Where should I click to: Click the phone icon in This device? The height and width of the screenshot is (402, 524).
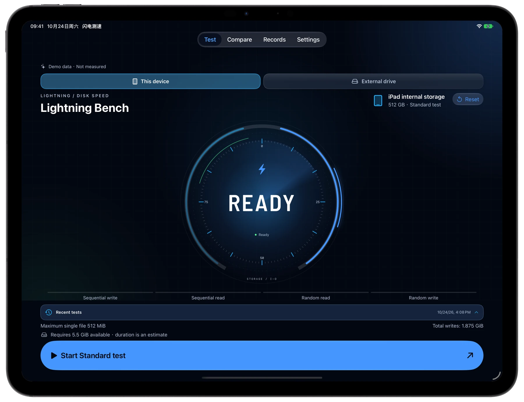pyautogui.click(x=135, y=81)
